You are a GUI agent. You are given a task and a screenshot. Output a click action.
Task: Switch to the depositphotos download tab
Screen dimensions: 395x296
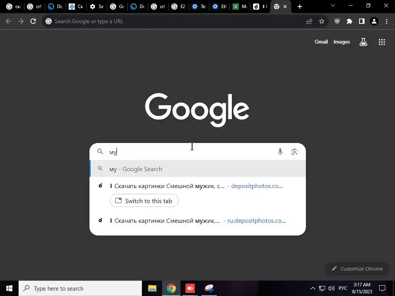pyautogui.click(x=260, y=7)
